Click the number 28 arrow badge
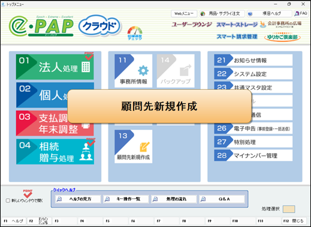The height and width of the screenshot is (227, 311). coord(224,155)
